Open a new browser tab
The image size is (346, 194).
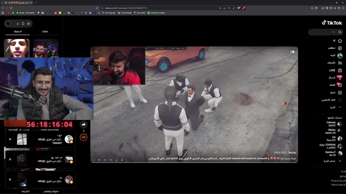(36, 3)
